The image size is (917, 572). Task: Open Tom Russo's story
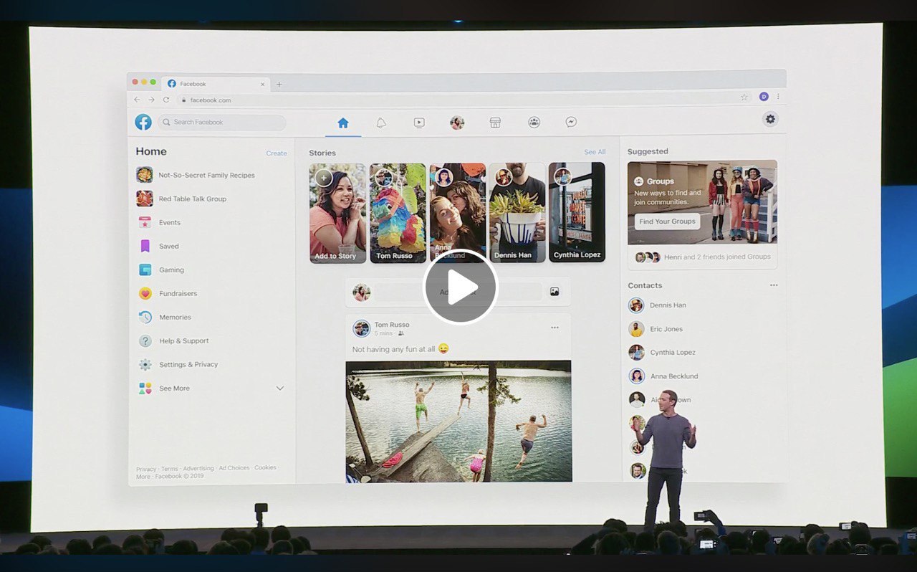pyautogui.click(x=398, y=213)
